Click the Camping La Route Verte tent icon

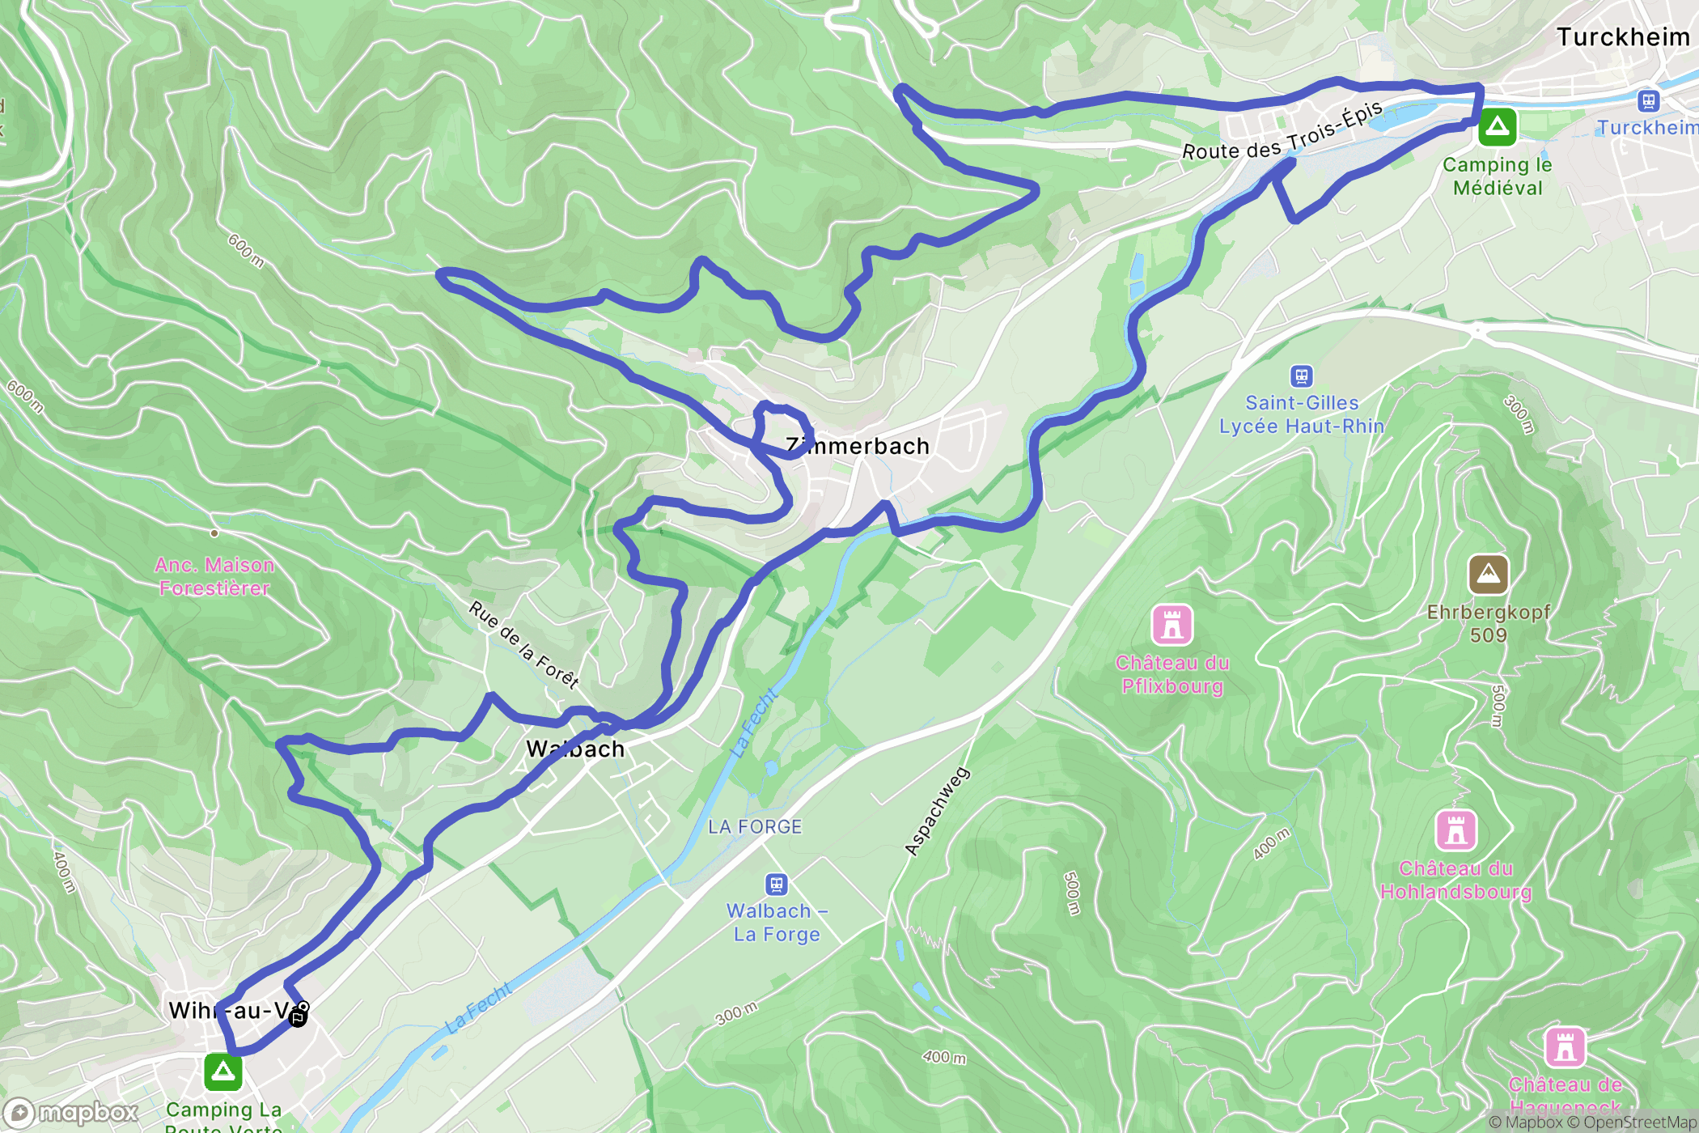click(222, 1071)
